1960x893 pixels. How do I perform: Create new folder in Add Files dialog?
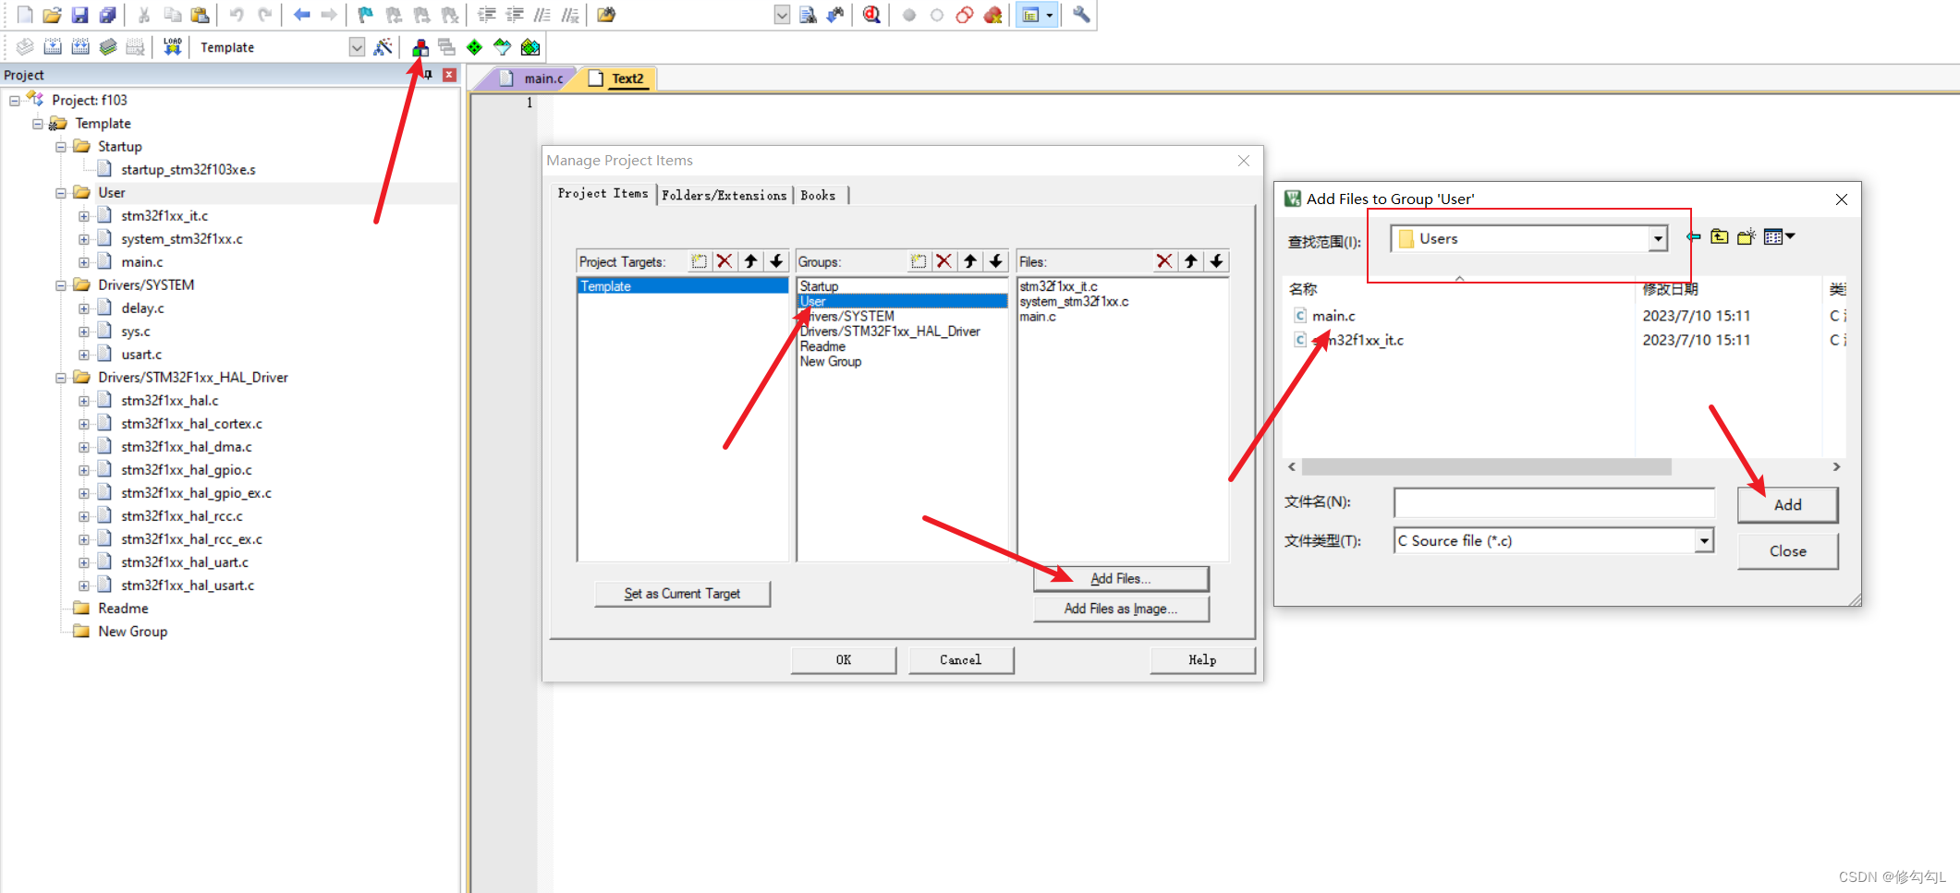click(x=1746, y=237)
